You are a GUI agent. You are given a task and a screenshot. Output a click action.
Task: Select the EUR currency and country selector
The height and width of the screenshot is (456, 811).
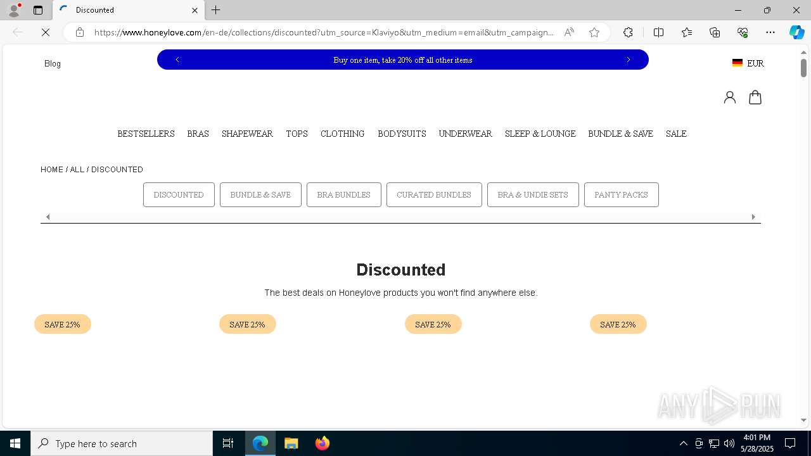point(748,63)
